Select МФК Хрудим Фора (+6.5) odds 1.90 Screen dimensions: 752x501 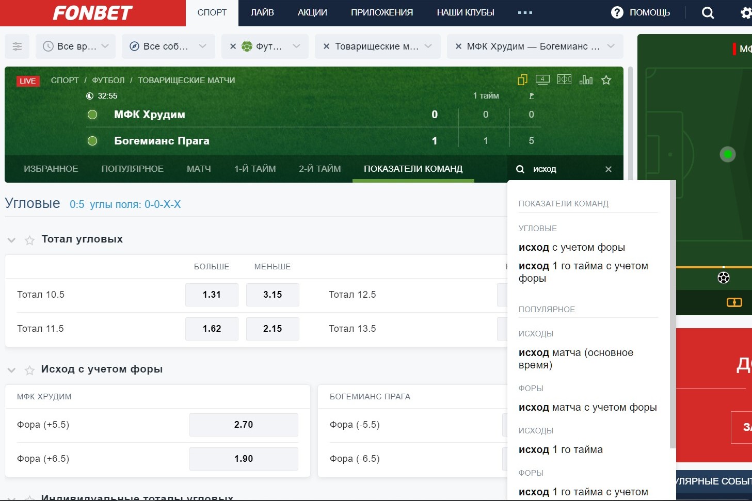(x=244, y=459)
